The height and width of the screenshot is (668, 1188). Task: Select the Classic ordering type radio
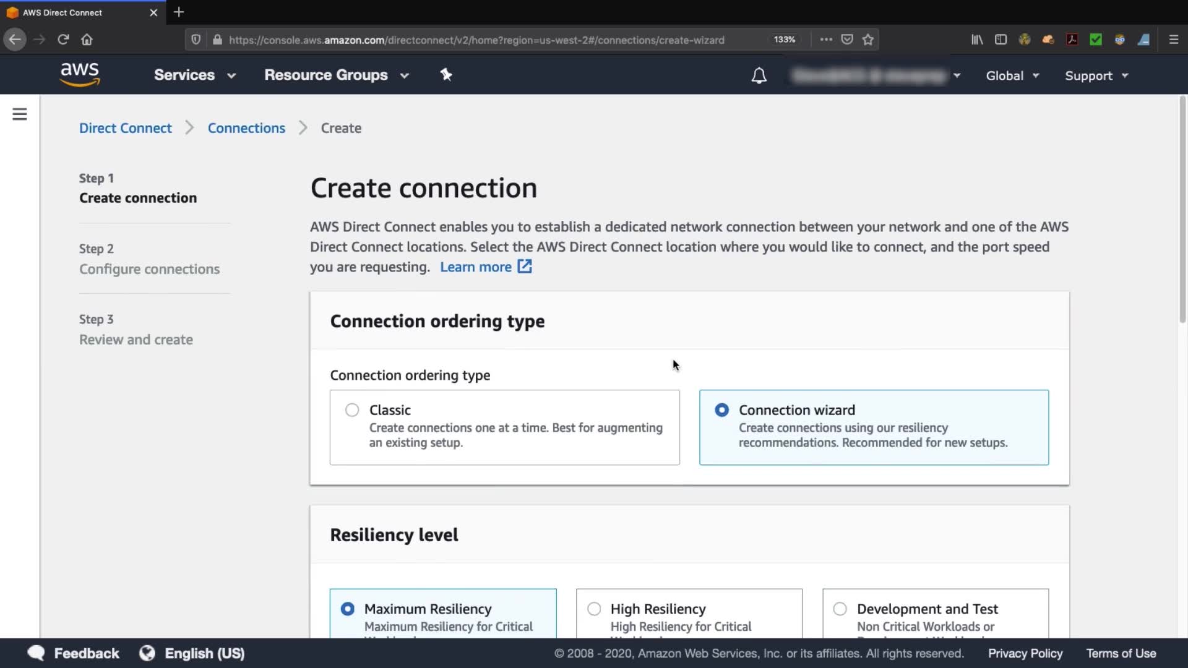click(x=352, y=410)
